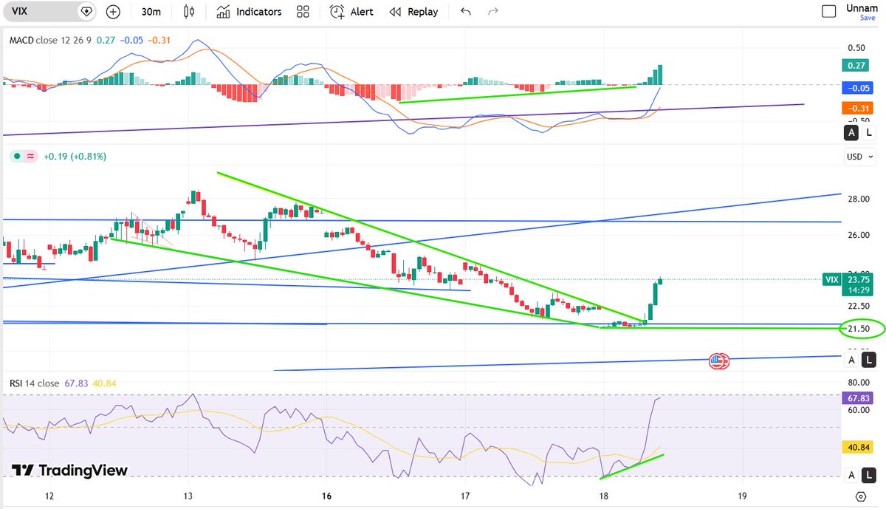Click the 22.50 price axis label
This screenshot has height=509, width=886.
857,306
